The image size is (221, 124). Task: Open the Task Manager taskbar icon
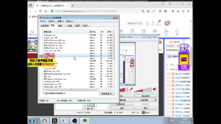pyautogui.click(x=85, y=121)
